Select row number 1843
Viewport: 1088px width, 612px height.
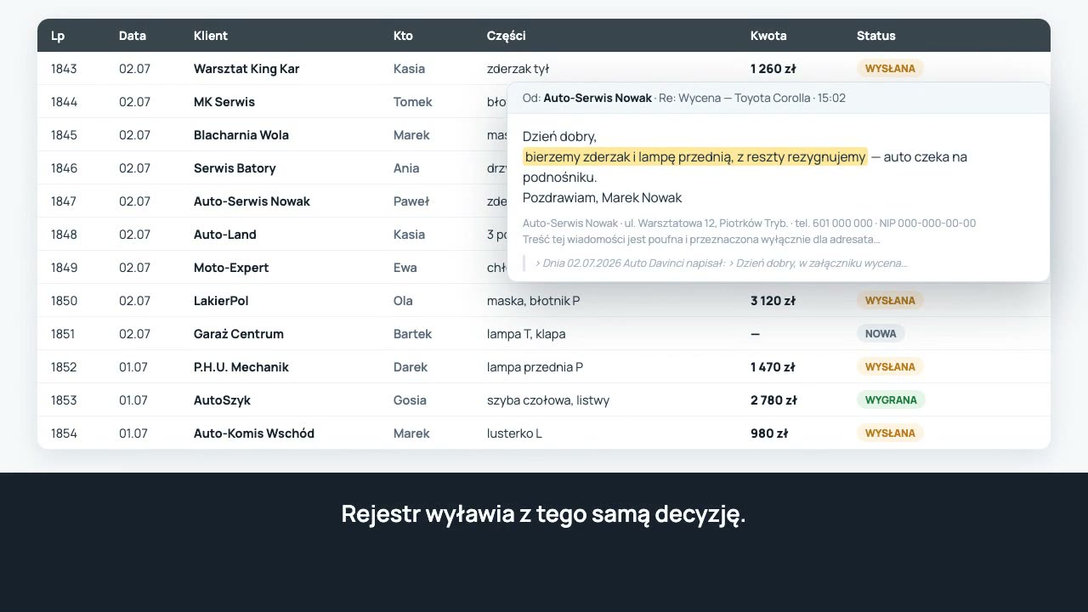(x=64, y=69)
